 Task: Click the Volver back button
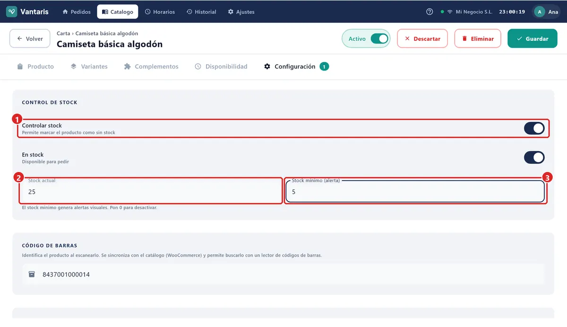point(30,39)
